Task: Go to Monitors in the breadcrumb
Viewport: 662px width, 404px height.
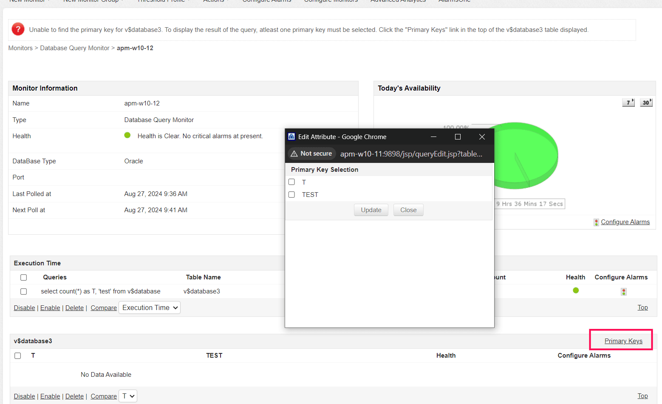Action: (x=20, y=48)
